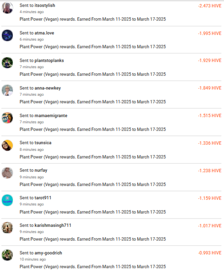Open mamaemigrante username link
Screen dimensions: 224x272
pos(51,116)
